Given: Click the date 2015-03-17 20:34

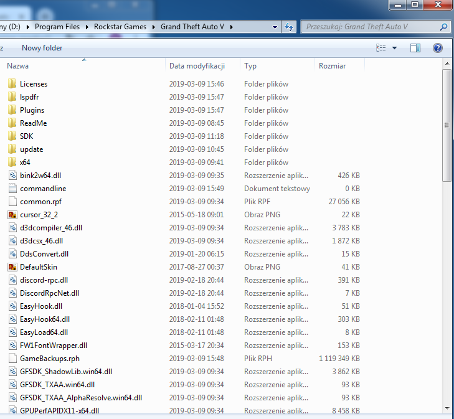Looking at the screenshot, I should pos(196,345).
